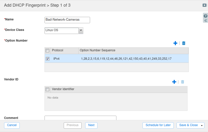Screen dimensions: 208x132
Task: Sort by Option Number Sequence column header
Action: [x=133, y=51]
